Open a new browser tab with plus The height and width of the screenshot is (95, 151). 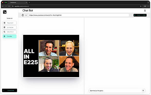(x=29, y=3)
